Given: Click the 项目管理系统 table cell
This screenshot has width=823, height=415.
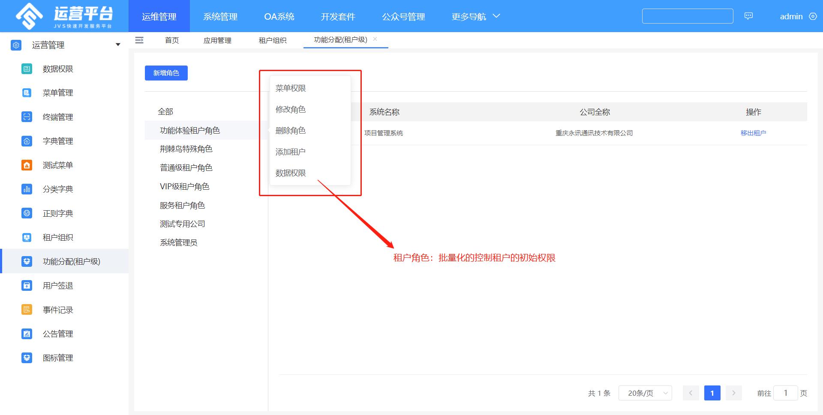Looking at the screenshot, I should (x=384, y=133).
